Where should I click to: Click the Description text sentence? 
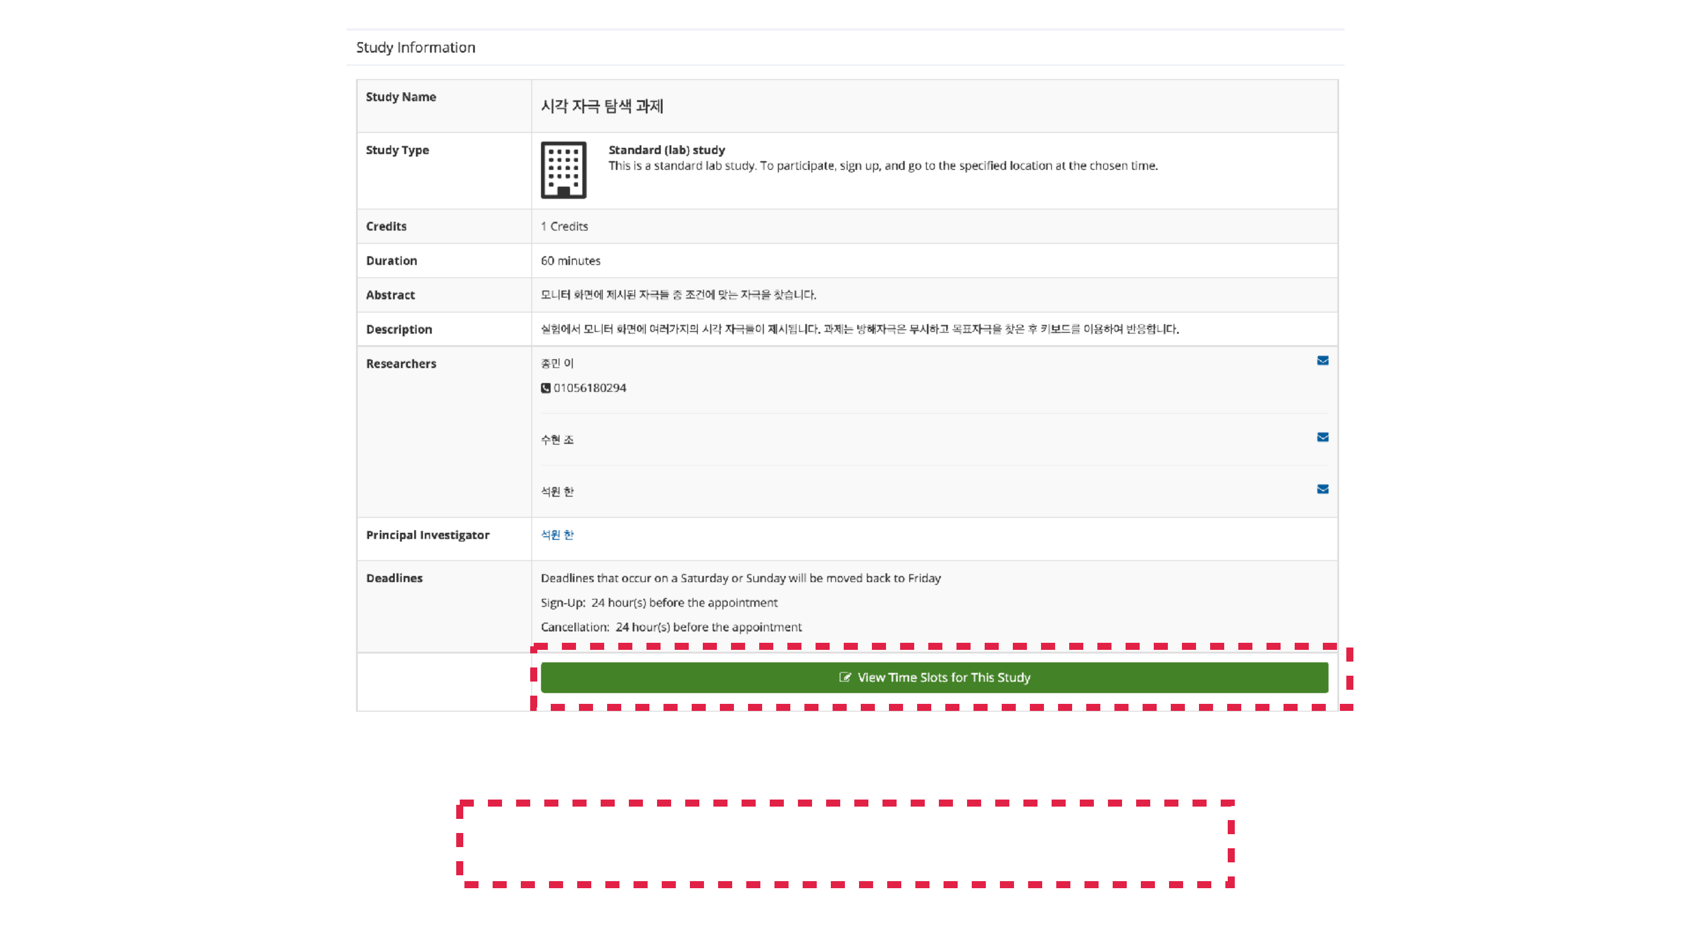point(859,329)
